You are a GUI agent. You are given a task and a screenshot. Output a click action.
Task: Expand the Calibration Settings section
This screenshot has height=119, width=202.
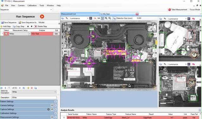[55, 113]
